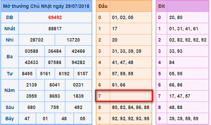Click fifth prize number 3959

(31, 96)
